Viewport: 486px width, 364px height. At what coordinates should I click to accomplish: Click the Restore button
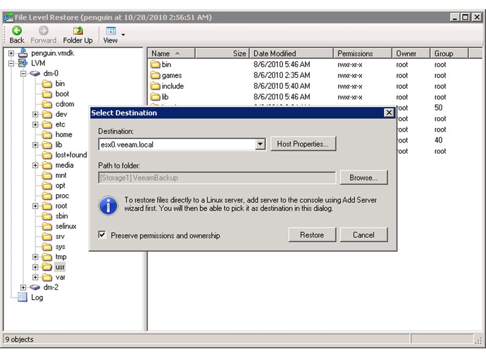point(312,235)
